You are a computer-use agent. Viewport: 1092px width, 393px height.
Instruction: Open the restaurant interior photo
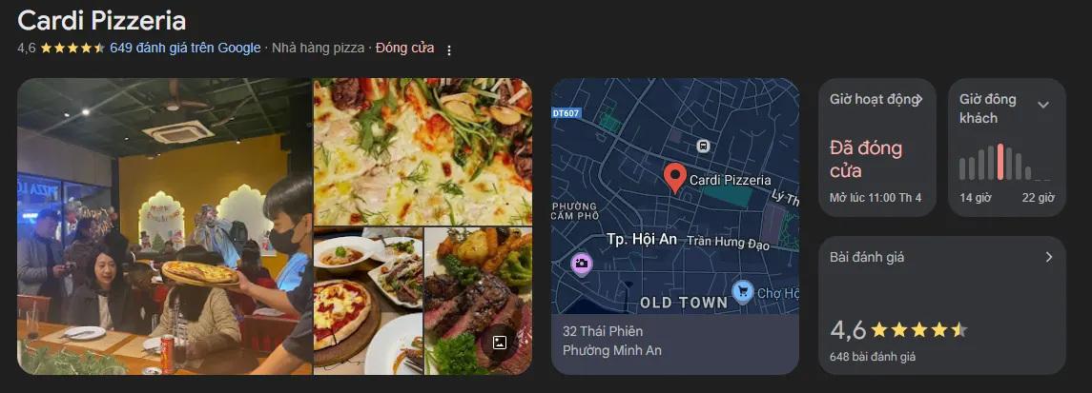click(x=164, y=226)
